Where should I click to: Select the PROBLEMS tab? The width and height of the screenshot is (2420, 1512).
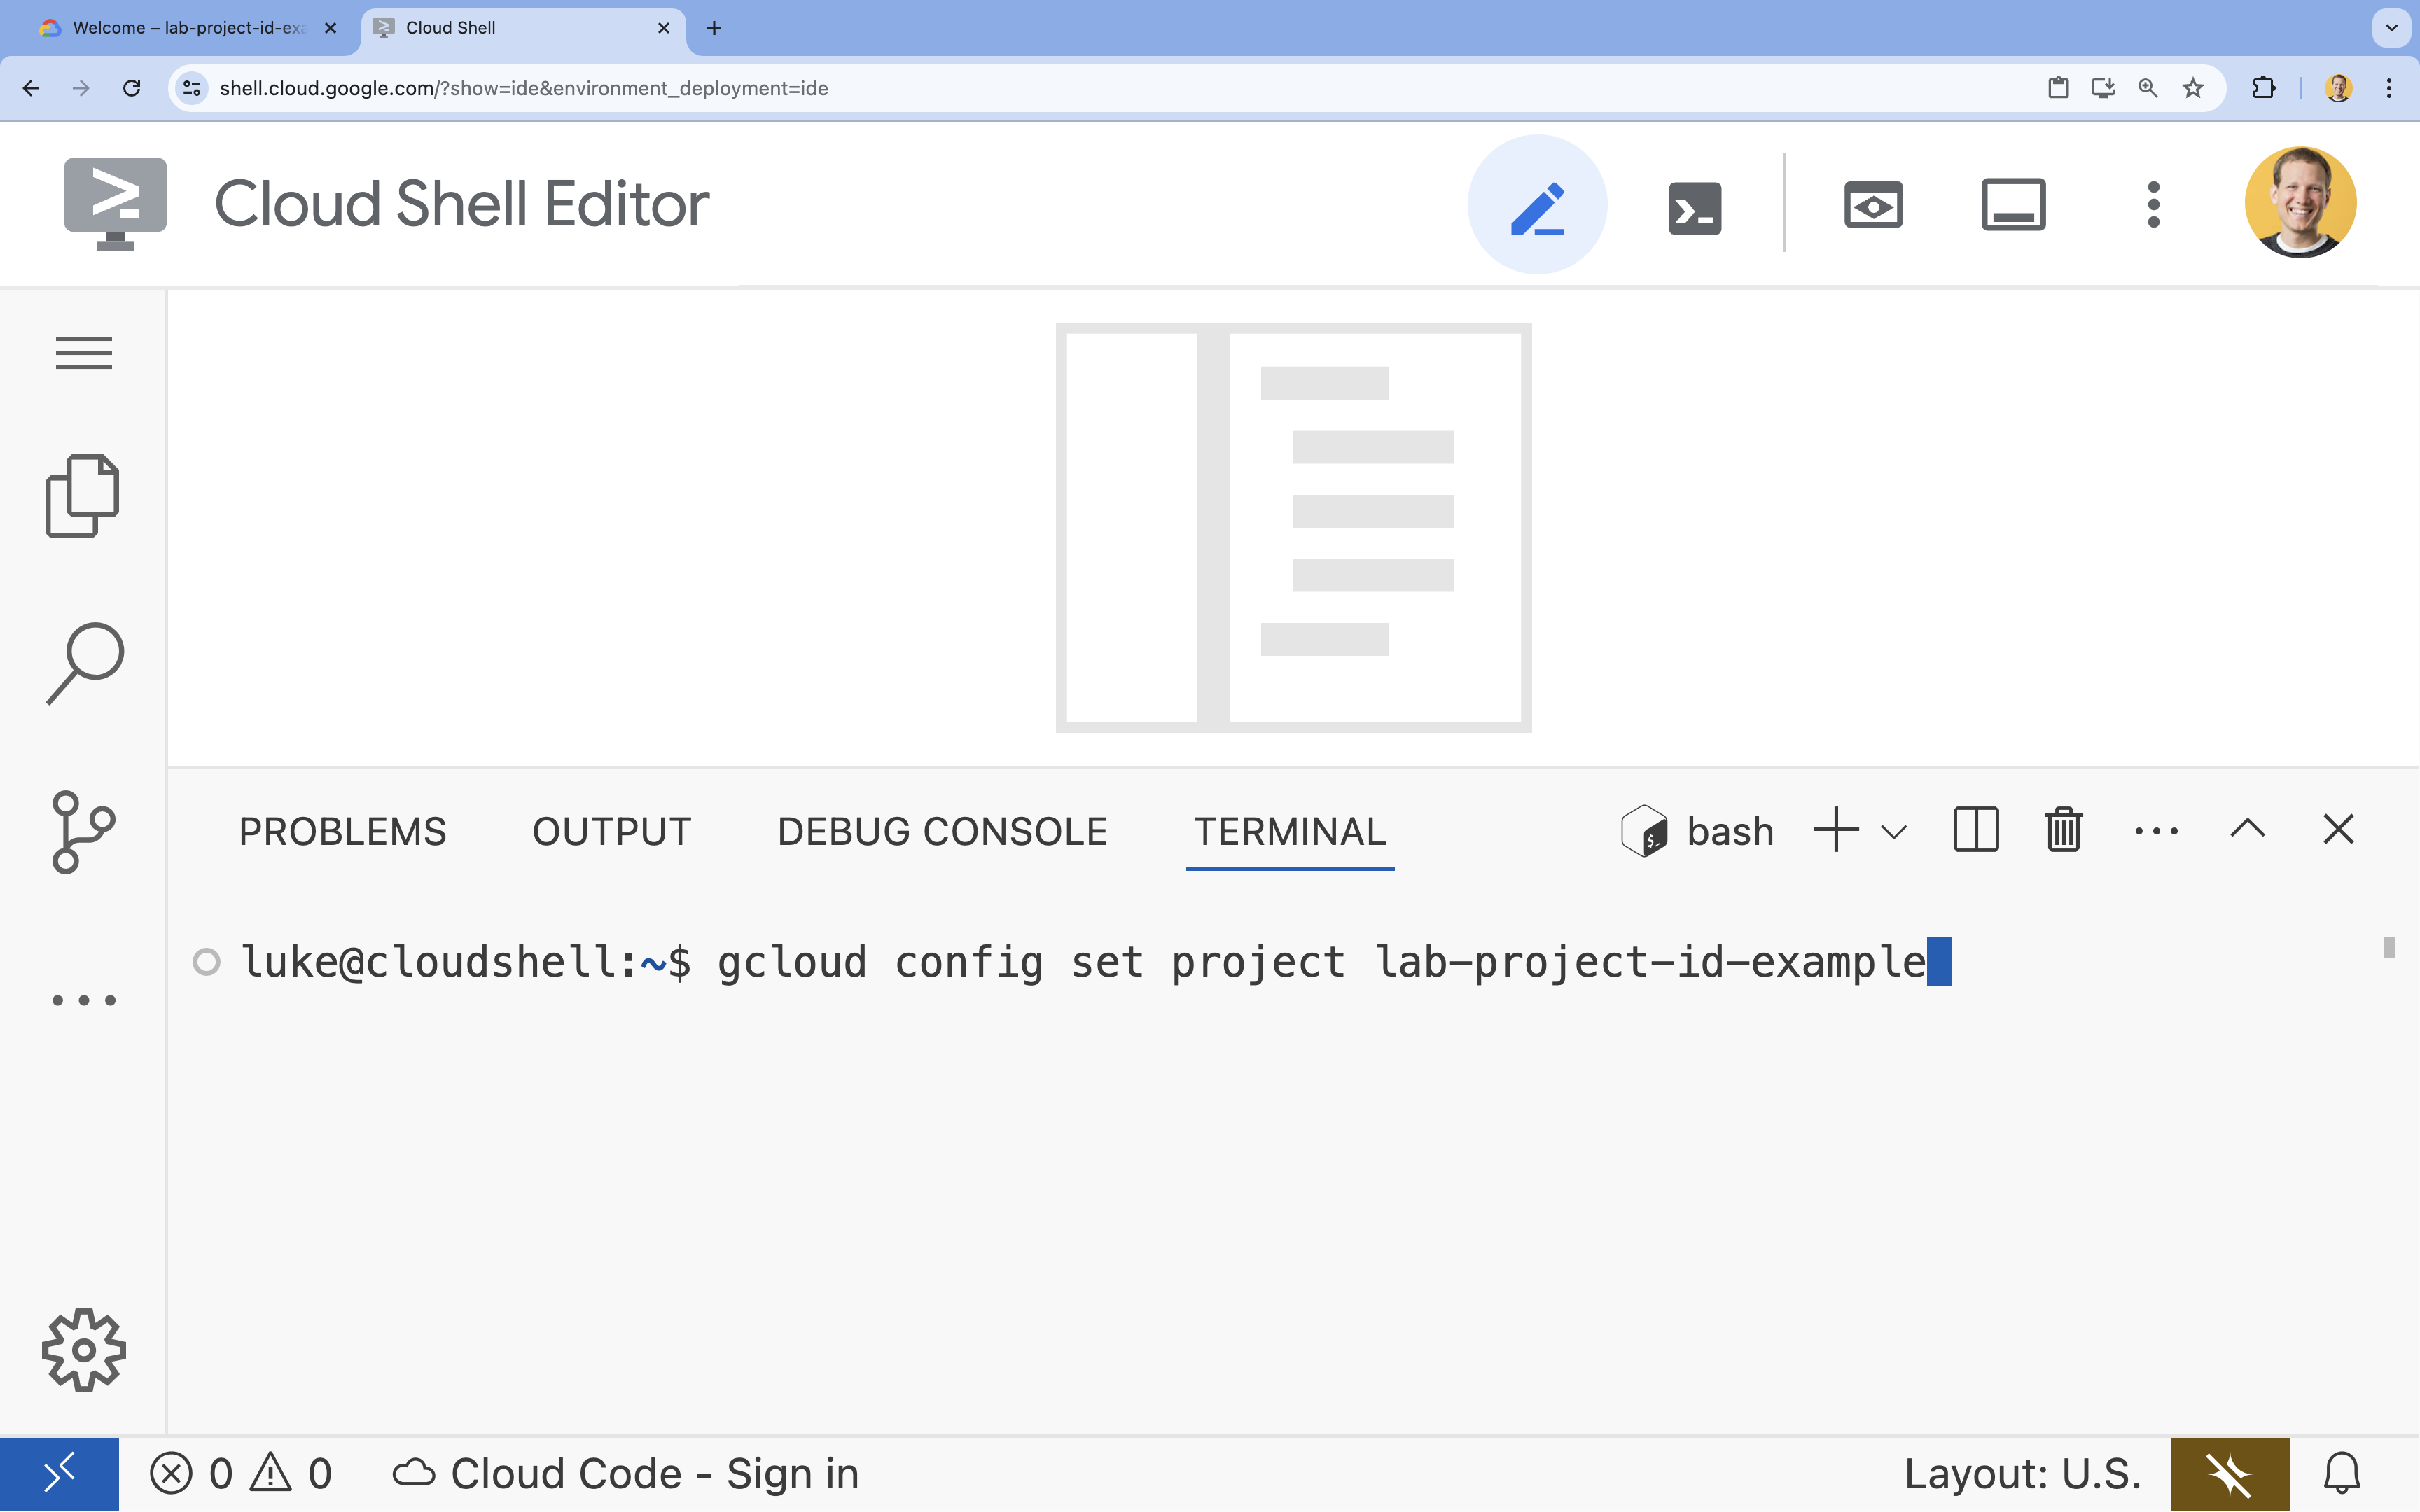point(343,831)
